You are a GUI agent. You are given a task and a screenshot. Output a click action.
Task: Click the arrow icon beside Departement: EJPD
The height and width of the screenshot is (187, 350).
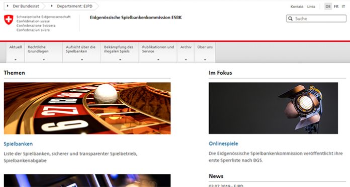coord(52,6)
